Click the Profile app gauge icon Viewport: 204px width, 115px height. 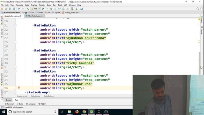60,9
